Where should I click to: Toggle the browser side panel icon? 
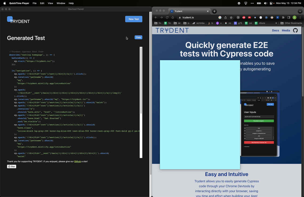point(289,17)
